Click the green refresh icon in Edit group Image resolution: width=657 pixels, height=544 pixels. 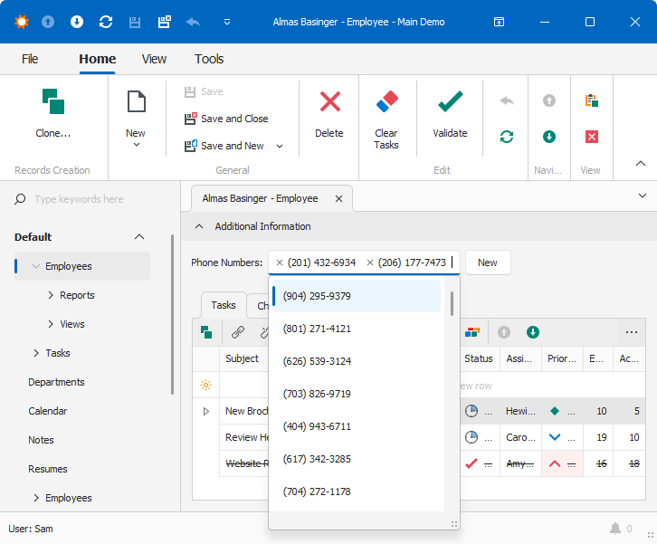pyautogui.click(x=507, y=137)
